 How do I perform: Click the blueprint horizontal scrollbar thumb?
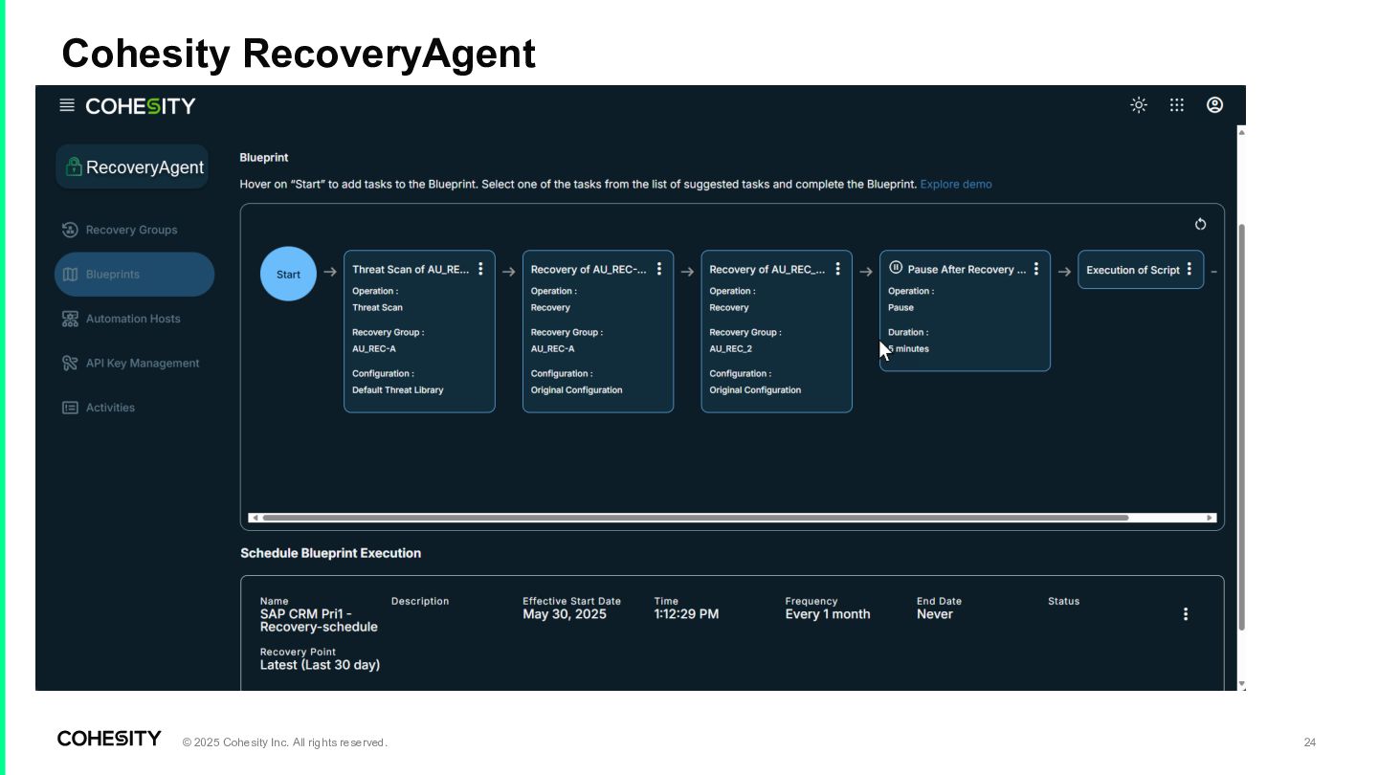[696, 518]
